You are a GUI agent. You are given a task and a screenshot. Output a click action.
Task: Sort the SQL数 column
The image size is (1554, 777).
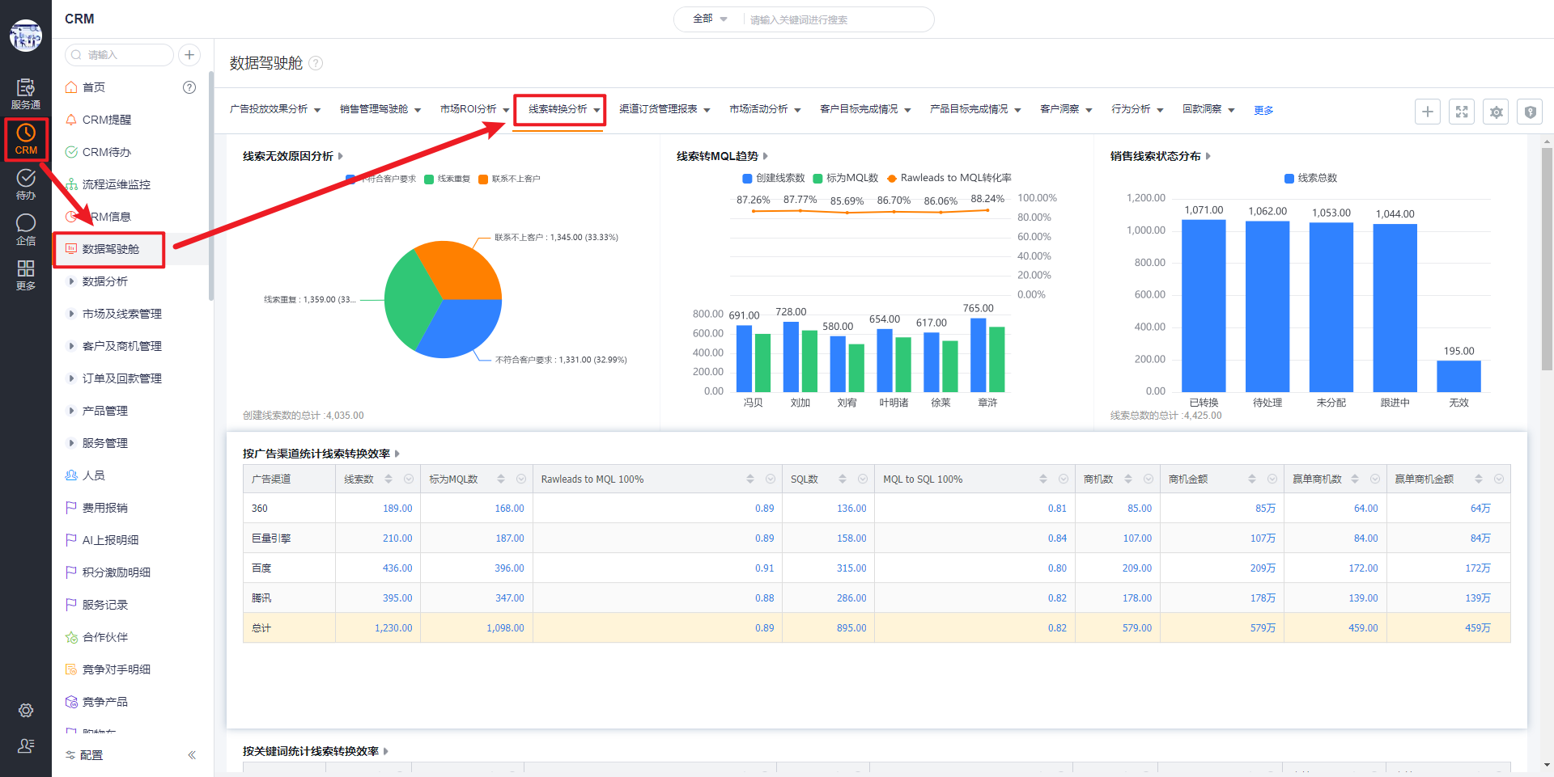coord(843,479)
